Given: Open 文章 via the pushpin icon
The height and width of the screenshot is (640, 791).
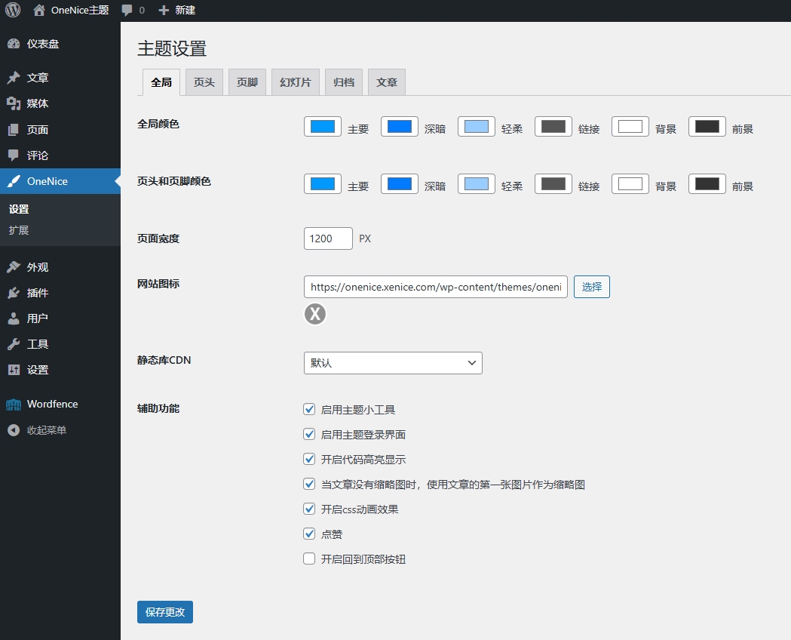Looking at the screenshot, I should point(14,78).
